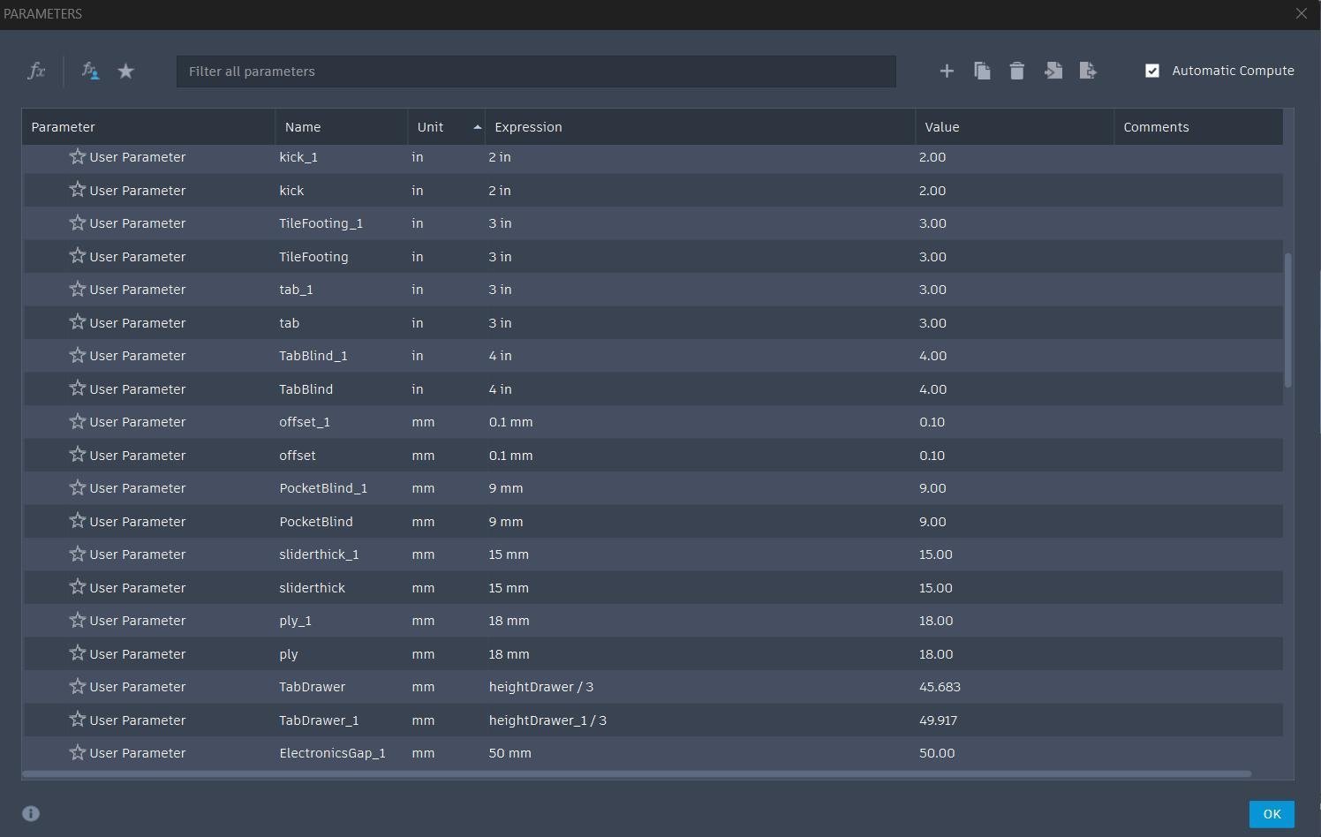Favorite the TabBlind_1 parameter star
This screenshot has width=1321, height=837.
click(78, 355)
